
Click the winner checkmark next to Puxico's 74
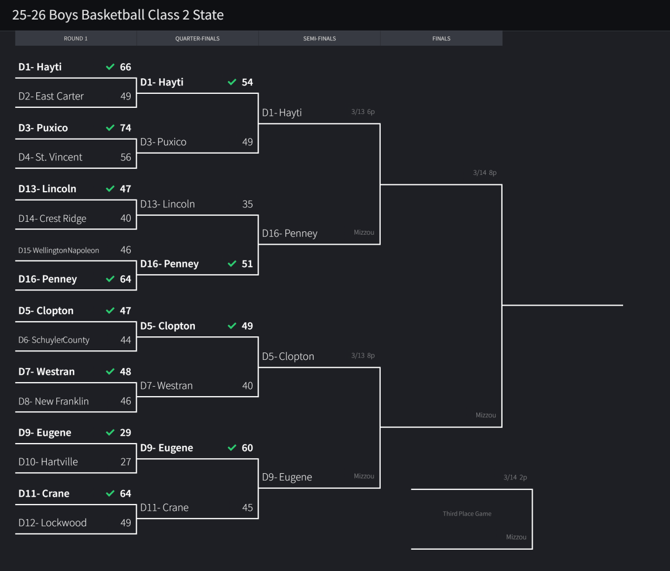click(x=110, y=128)
